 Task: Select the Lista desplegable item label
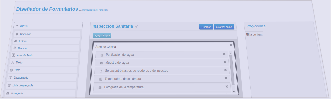(23, 85)
